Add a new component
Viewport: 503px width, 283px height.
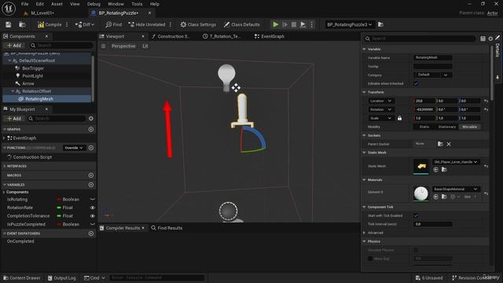[x=14, y=46]
